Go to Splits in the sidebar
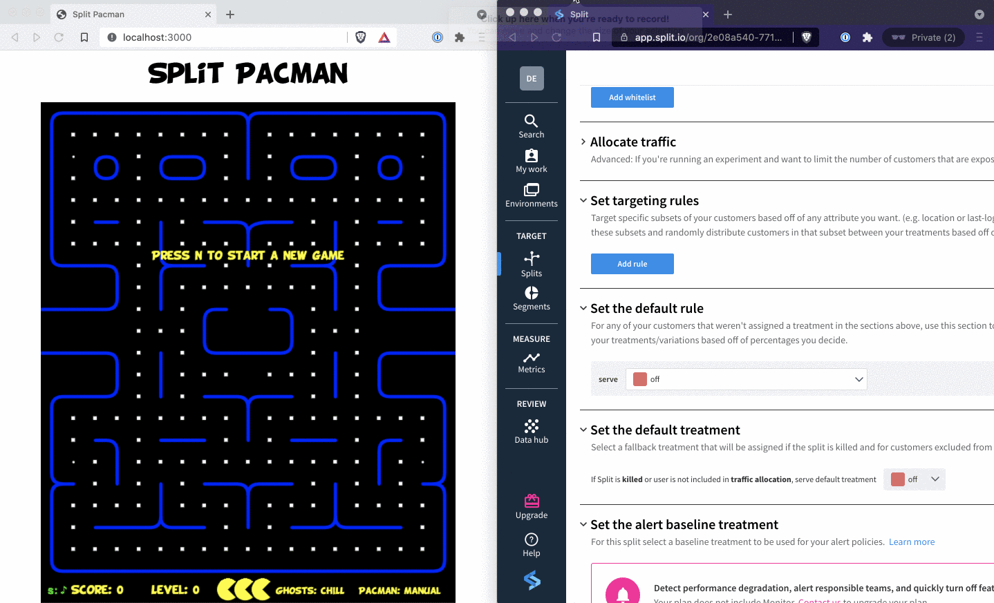The height and width of the screenshot is (603, 994). point(531,265)
